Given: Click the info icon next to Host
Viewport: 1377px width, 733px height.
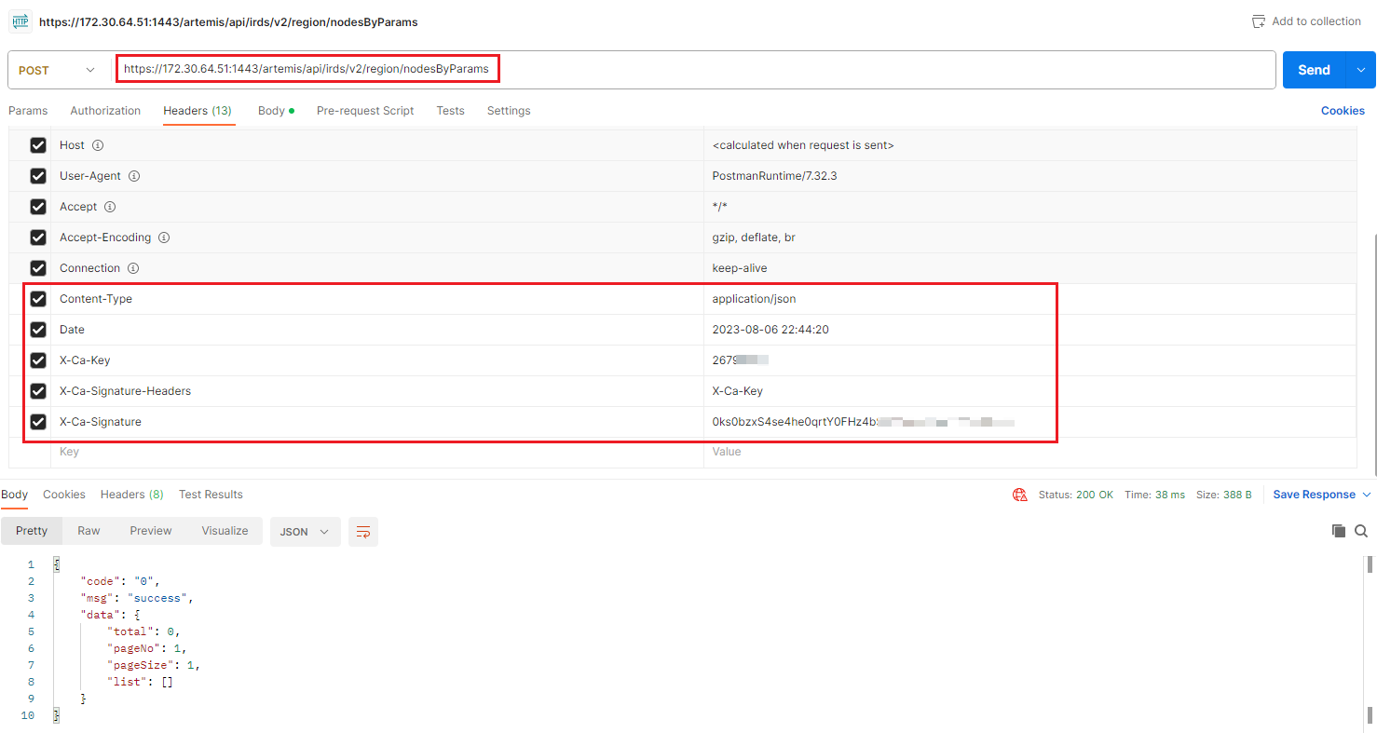Looking at the screenshot, I should (x=98, y=145).
